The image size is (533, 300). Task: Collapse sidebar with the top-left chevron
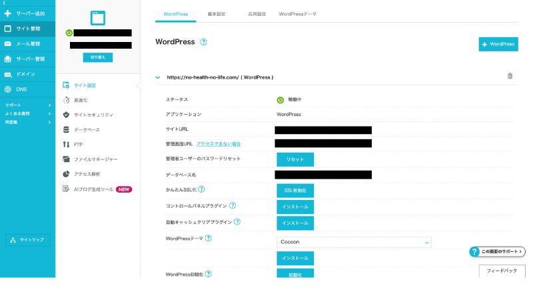4,3
